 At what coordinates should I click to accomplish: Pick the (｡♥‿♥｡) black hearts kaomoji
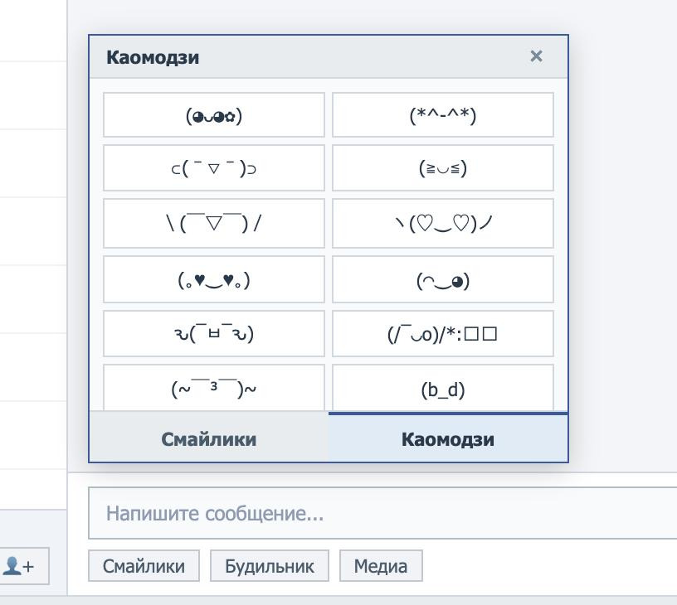(x=214, y=279)
